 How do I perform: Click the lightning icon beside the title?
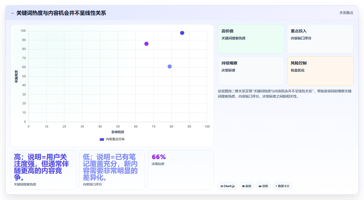pos(12,13)
